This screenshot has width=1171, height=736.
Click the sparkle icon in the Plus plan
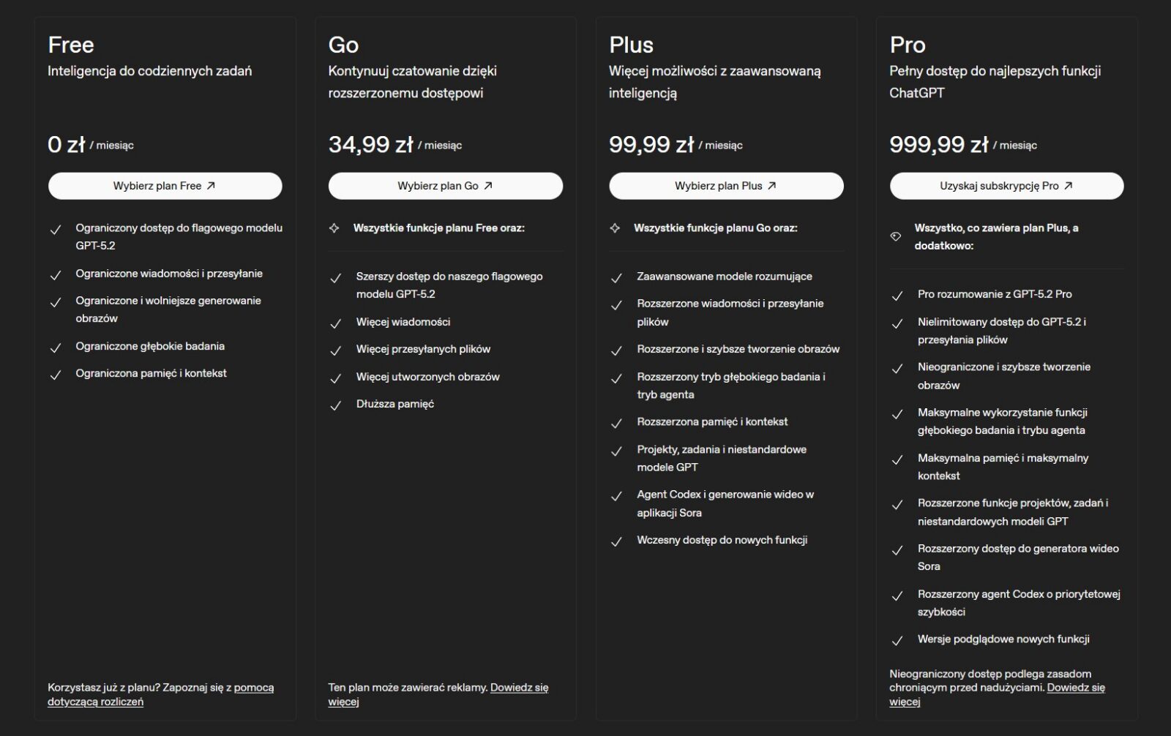(615, 228)
